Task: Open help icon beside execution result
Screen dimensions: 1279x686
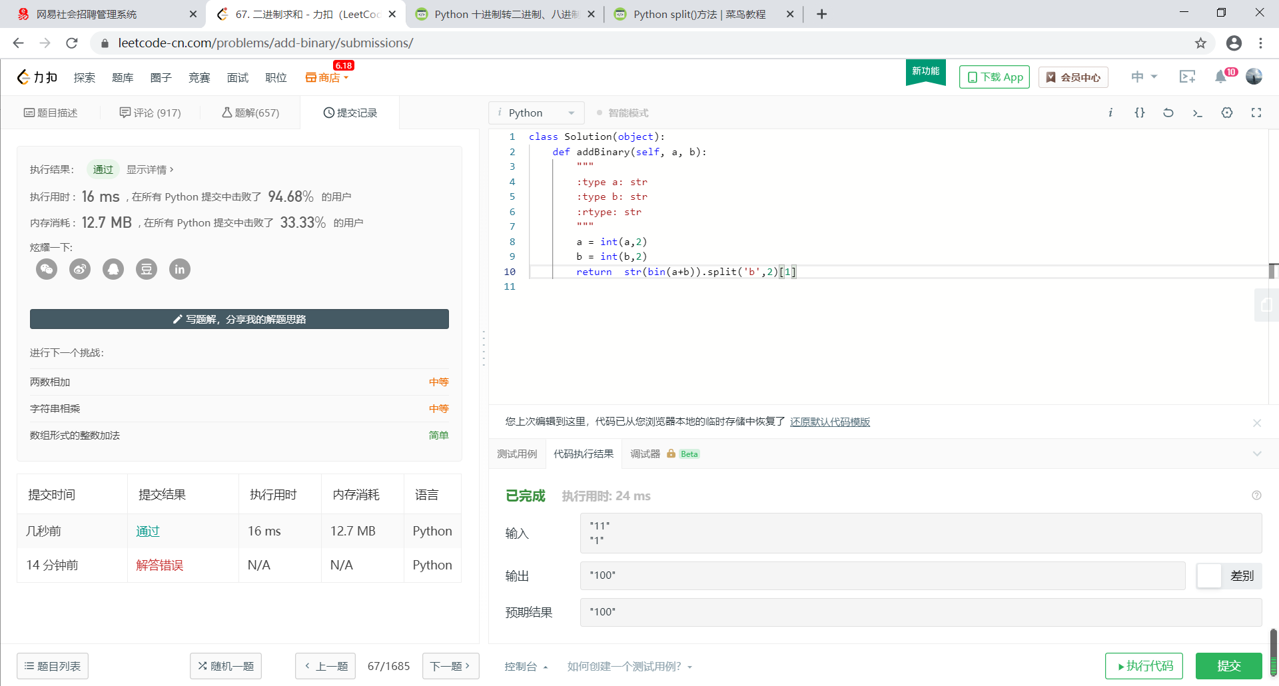Action: 1256,495
